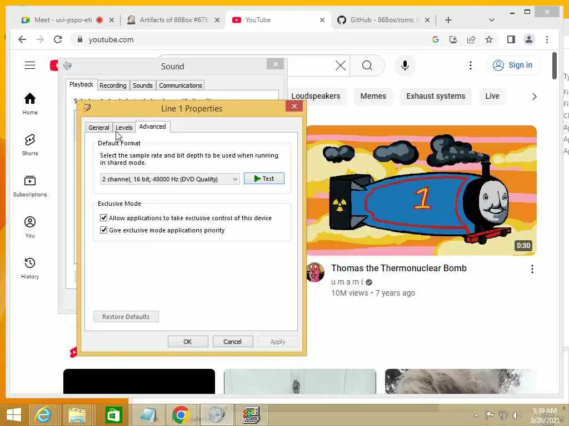
Task: Test the selected audio format
Action: pyautogui.click(x=264, y=179)
